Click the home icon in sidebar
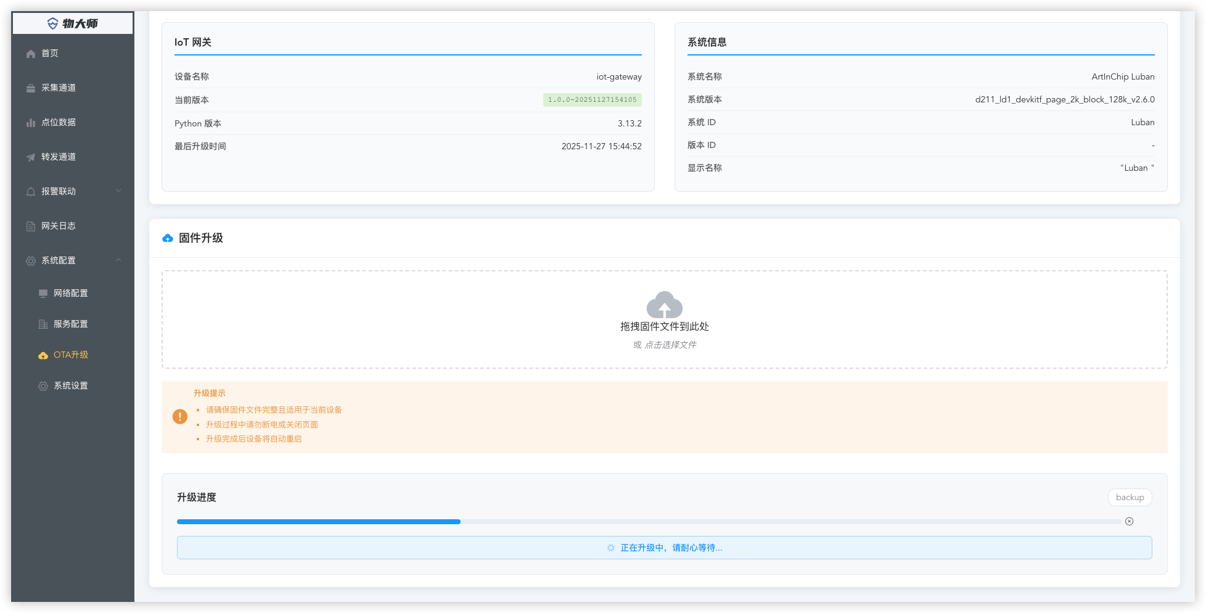 [x=31, y=54]
